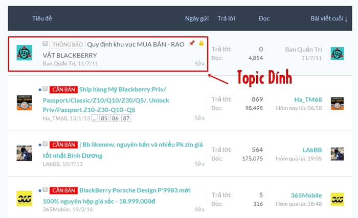Sort threads by Đọc column

(x=264, y=18)
